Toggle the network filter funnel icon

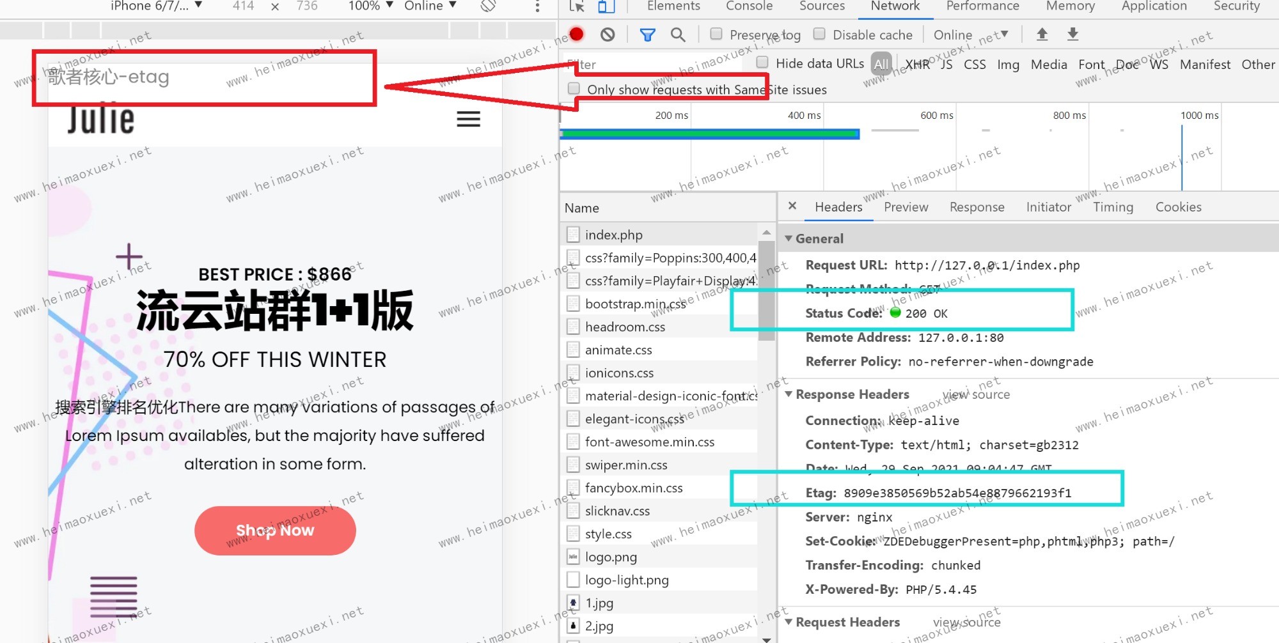coord(647,35)
